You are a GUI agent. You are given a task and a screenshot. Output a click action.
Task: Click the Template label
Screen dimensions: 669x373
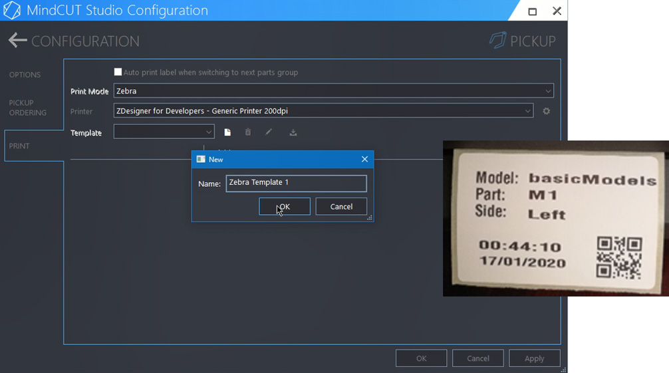(86, 133)
